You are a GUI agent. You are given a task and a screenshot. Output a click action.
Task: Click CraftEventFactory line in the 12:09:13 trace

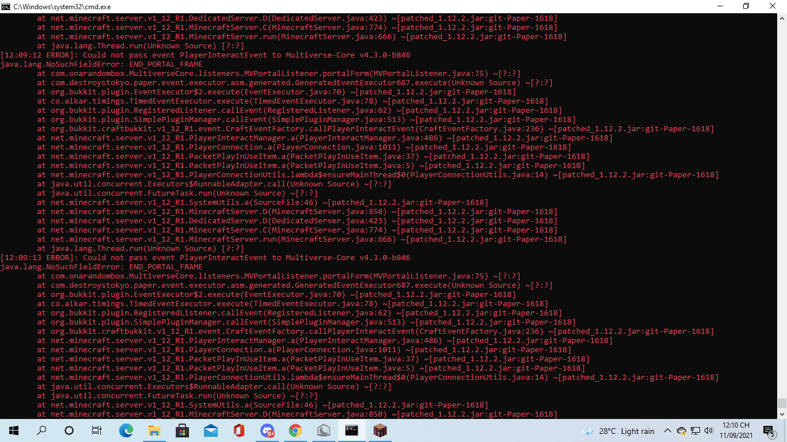click(376, 331)
